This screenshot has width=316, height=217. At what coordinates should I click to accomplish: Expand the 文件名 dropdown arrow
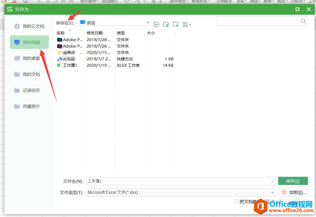click(272, 181)
